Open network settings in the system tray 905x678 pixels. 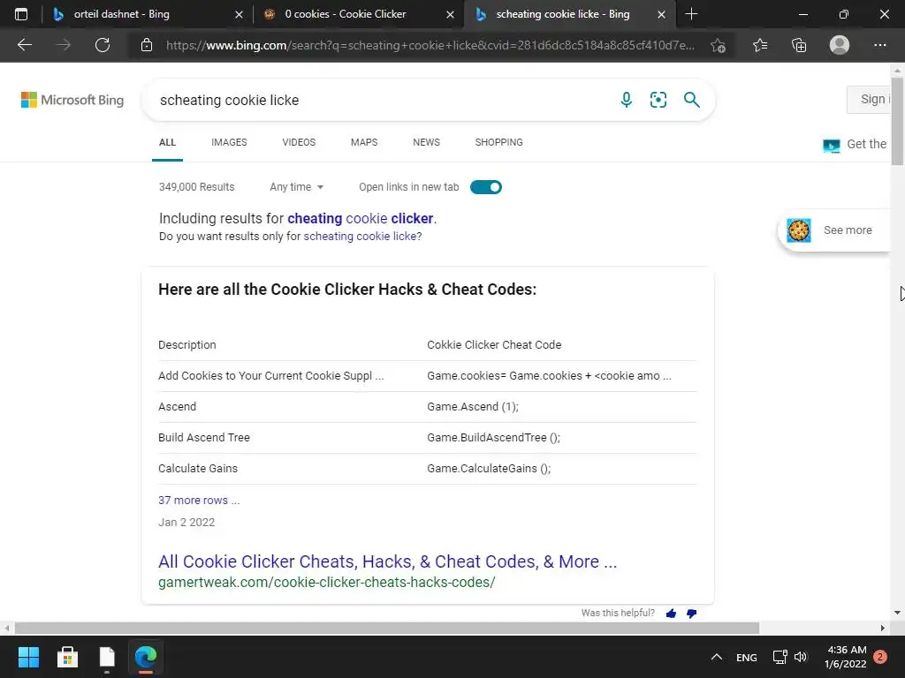(x=780, y=657)
